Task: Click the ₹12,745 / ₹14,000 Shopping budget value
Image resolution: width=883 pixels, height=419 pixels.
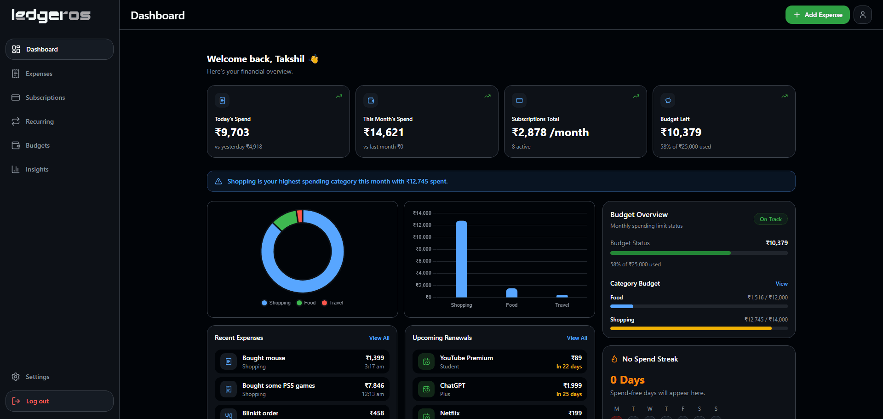Action: (x=766, y=320)
